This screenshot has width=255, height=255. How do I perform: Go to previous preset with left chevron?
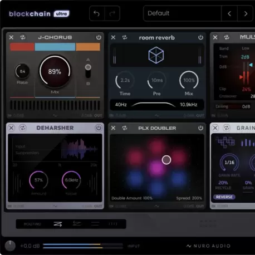coord(229,13)
